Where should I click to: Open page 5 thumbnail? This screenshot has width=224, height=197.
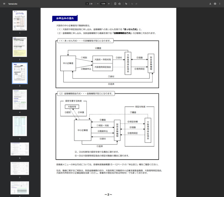pyautogui.click(x=20, y=126)
